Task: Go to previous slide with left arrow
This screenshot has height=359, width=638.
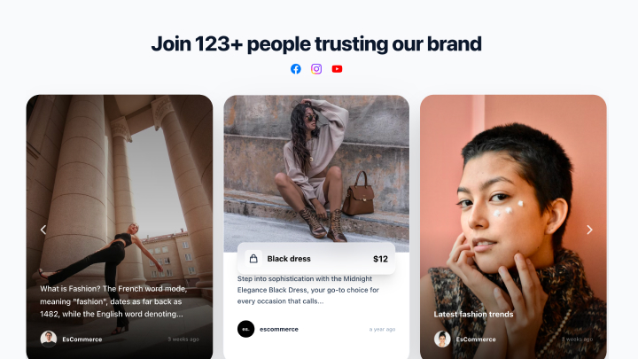Action: (43, 230)
